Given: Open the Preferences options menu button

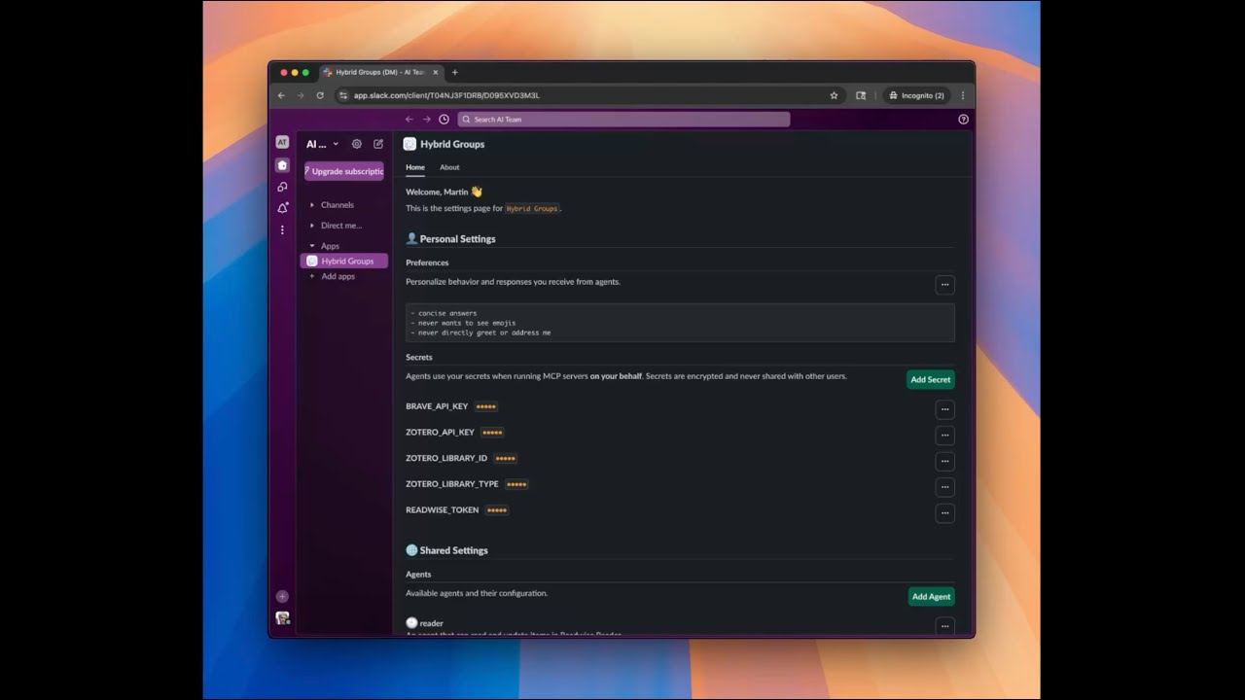Looking at the screenshot, I should click(x=944, y=285).
